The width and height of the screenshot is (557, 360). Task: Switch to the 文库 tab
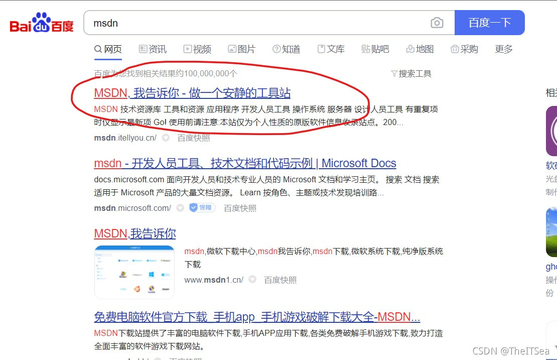click(x=331, y=49)
